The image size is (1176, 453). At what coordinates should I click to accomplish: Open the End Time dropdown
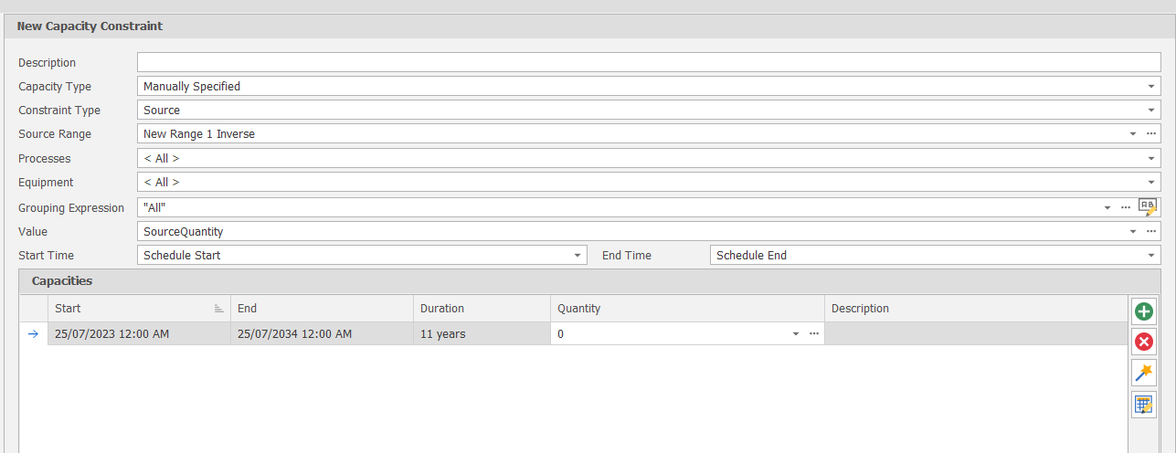click(x=1151, y=256)
